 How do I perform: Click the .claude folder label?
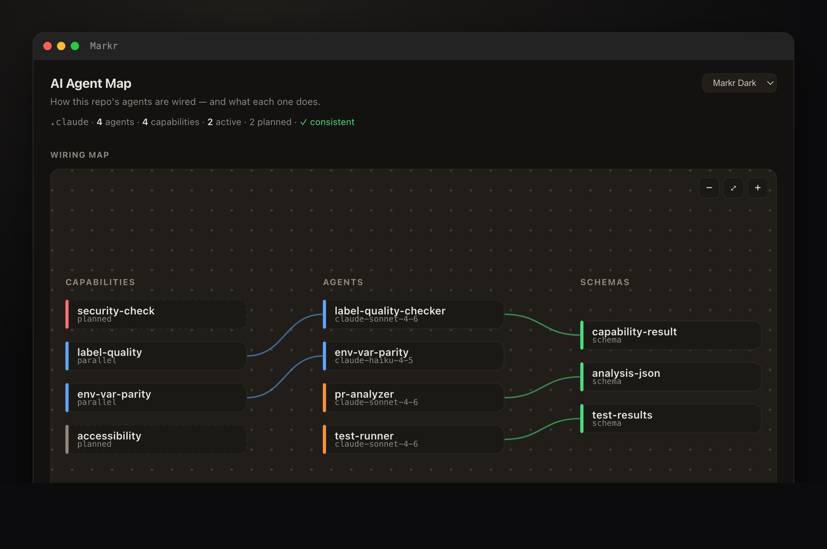pyautogui.click(x=70, y=122)
